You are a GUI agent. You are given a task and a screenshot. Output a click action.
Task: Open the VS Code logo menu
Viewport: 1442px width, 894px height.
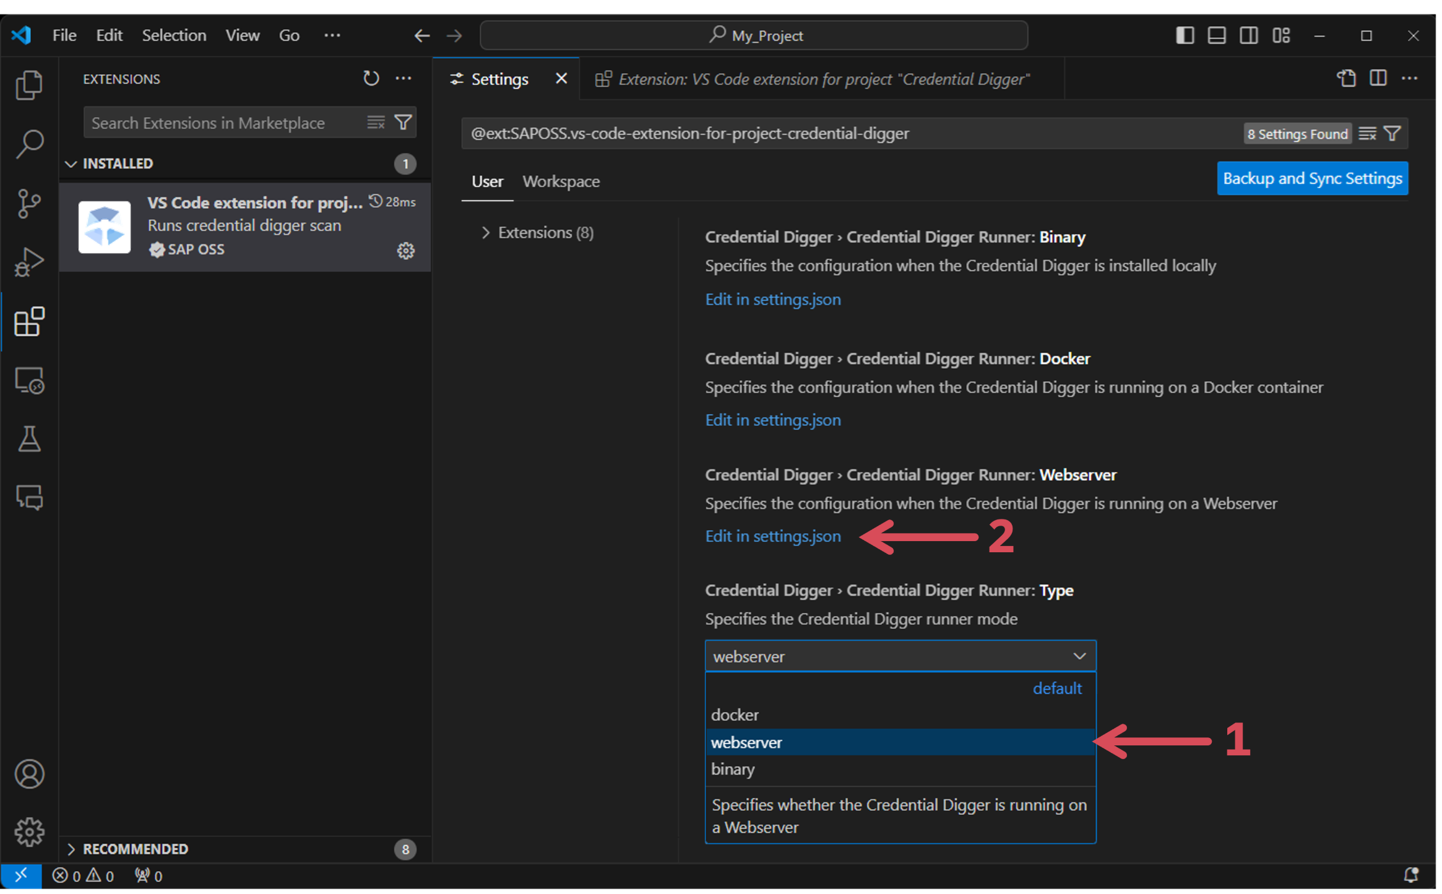click(22, 35)
